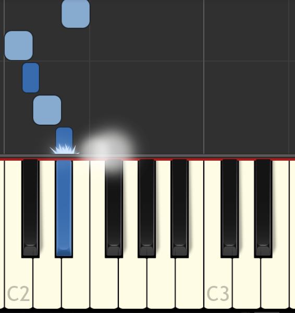
Task: Select the light blue note above C2
Action: [19, 45]
